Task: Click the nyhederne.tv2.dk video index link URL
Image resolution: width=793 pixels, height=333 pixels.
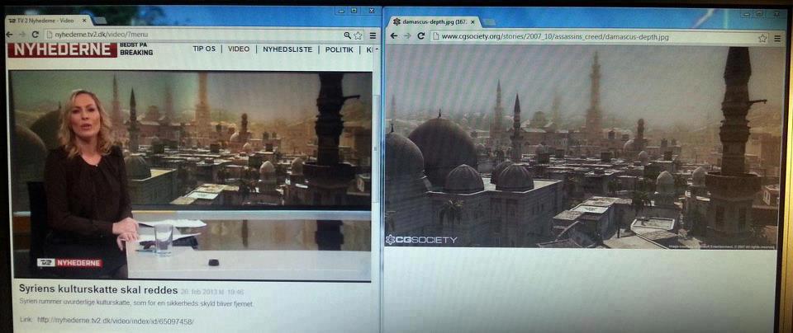Action: pos(115,320)
